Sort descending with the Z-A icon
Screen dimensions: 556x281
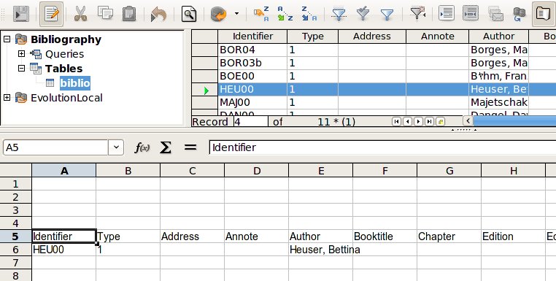309,14
